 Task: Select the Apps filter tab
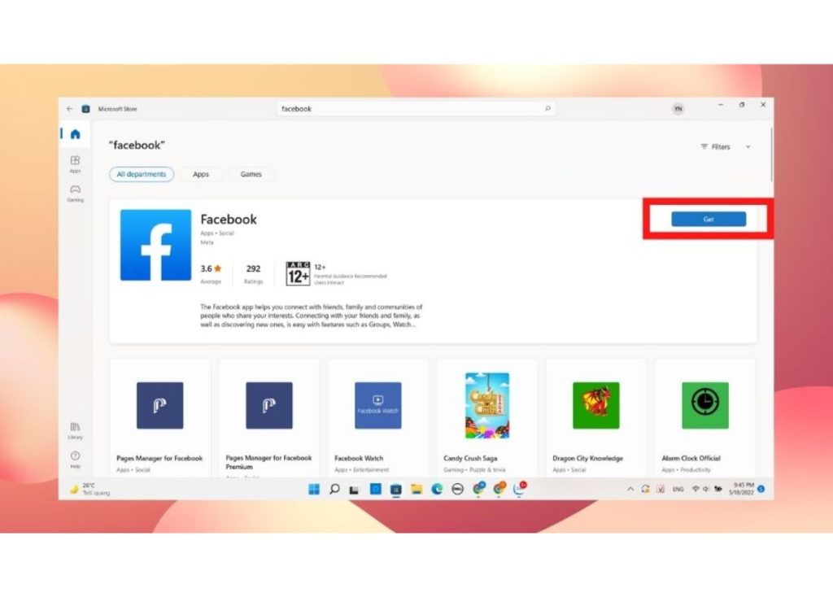pos(201,174)
